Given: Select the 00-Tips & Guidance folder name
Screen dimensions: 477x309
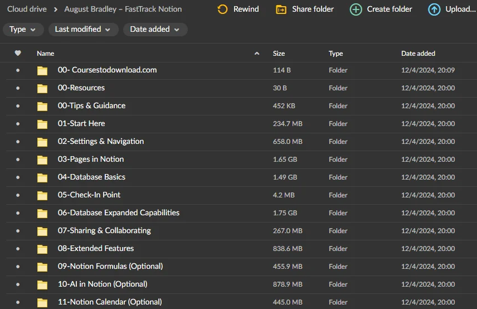Looking at the screenshot, I should 91,105.
